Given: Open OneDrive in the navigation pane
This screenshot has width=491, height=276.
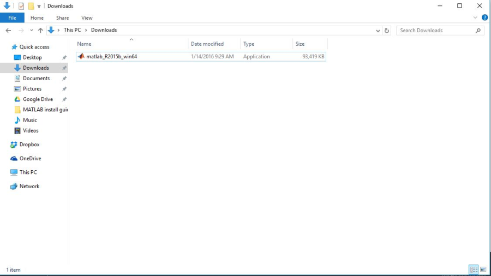Looking at the screenshot, I should pyautogui.click(x=30, y=158).
